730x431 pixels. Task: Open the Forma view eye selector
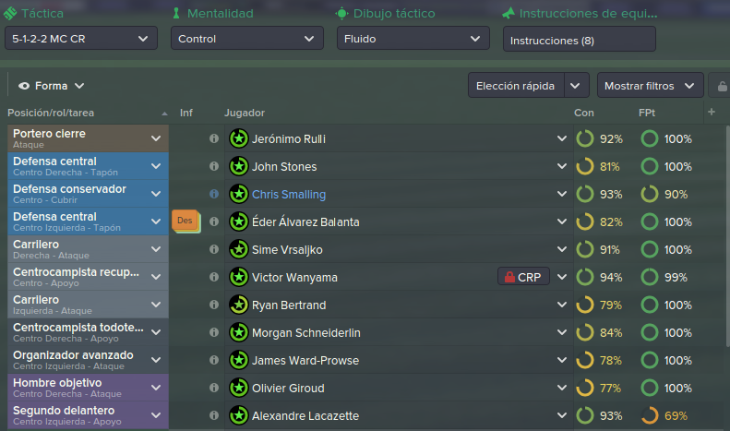51,86
